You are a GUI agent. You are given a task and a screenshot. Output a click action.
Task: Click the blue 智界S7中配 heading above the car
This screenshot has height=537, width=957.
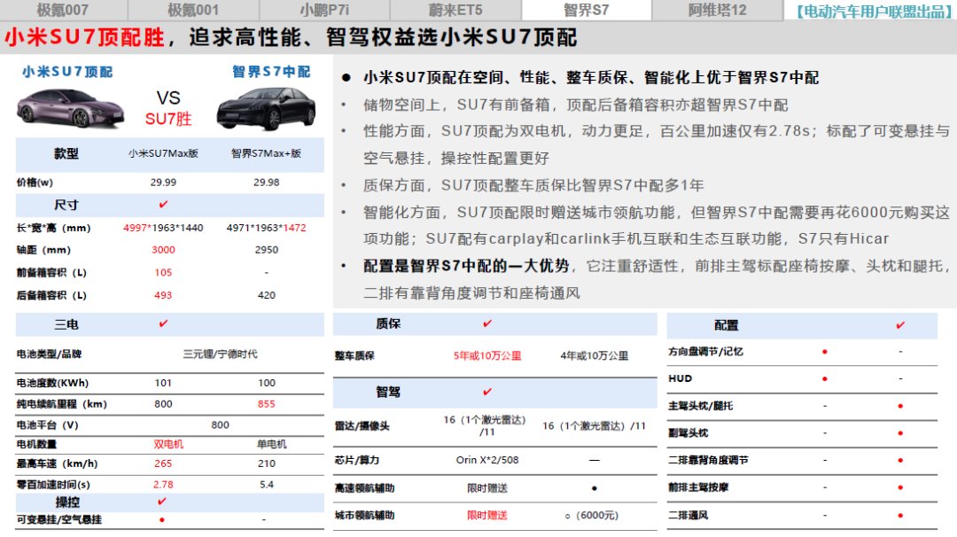pyautogui.click(x=272, y=72)
